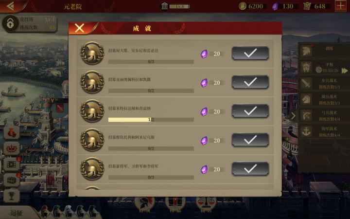This screenshot has height=219, width=350.
Task: Speed up the 01:55:26 timer arrow
Action: coord(345,71)
